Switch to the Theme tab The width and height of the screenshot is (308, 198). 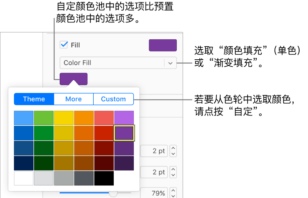point(34,99)
